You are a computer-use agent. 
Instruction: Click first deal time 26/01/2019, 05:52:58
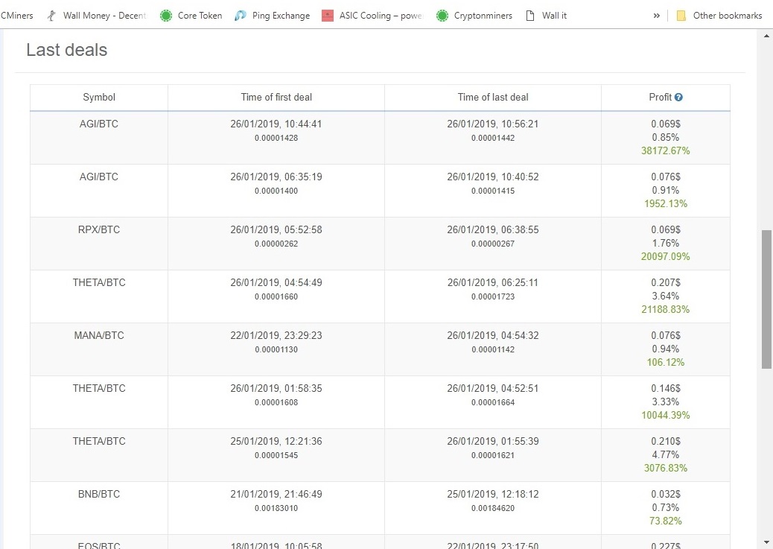point(276,229)
